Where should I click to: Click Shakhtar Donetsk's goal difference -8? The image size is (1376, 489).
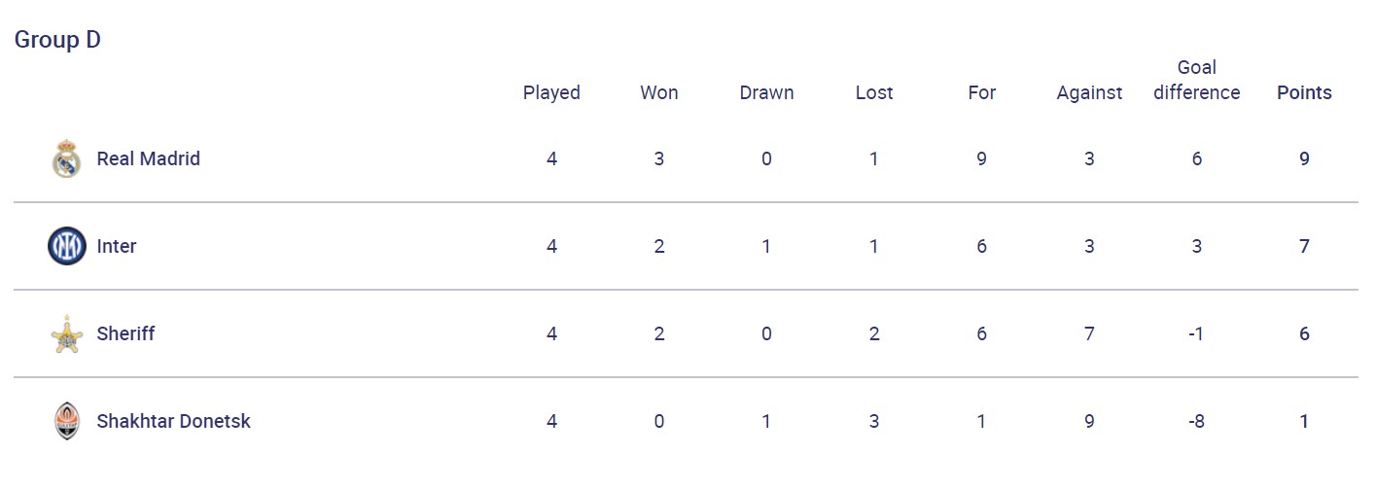pyautogui.click(x=1196, y=421)
